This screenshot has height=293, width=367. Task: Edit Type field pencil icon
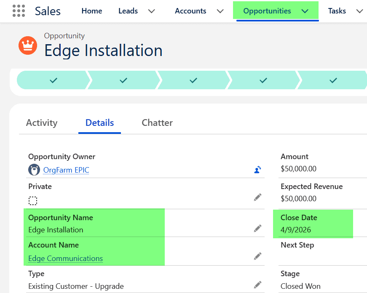[x=257, y=285]
